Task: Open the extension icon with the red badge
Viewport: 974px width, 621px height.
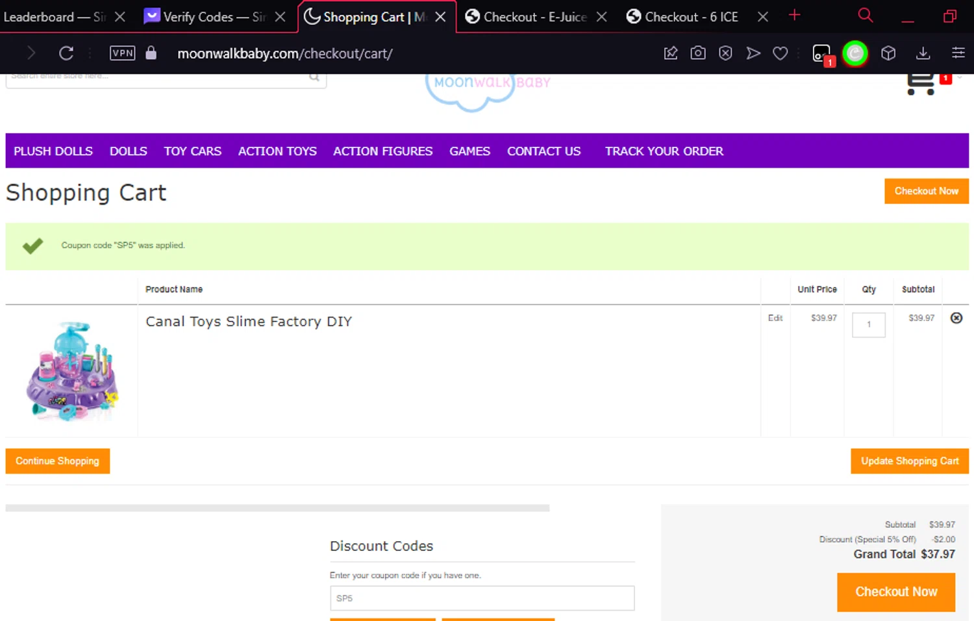Action: 823,55
